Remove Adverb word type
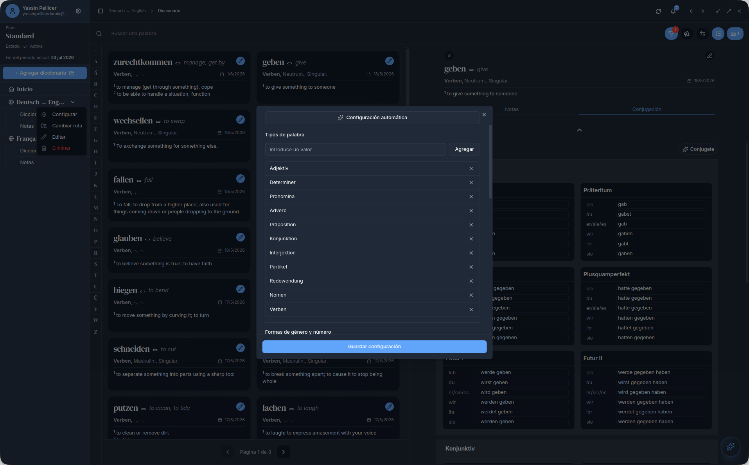Image resolution: width=749 pixels, height=465 pixels. [x=471, y=211]
